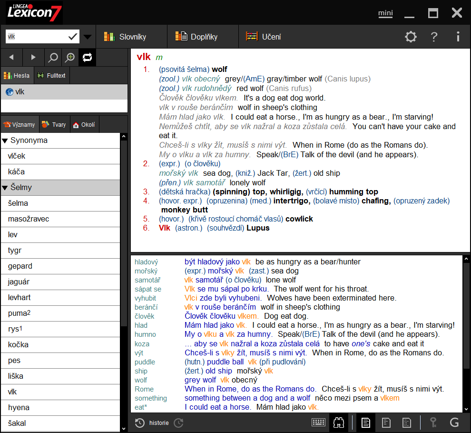Viewport: 471px width, 433px height.
Task: Open the samotář fulltext result
Action: pos(147,280)
